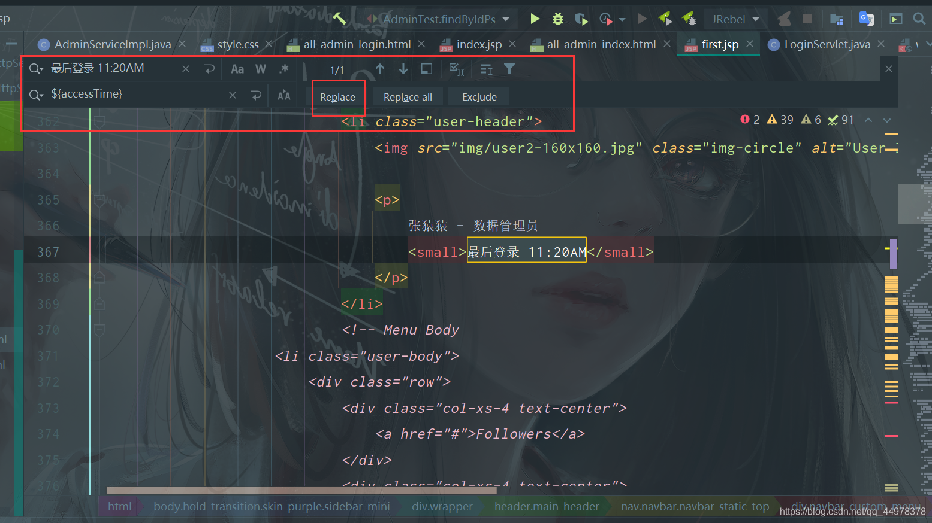Click the header.main-header breadcrumb
Screen dimensions: 932x523
click(547, 506)
